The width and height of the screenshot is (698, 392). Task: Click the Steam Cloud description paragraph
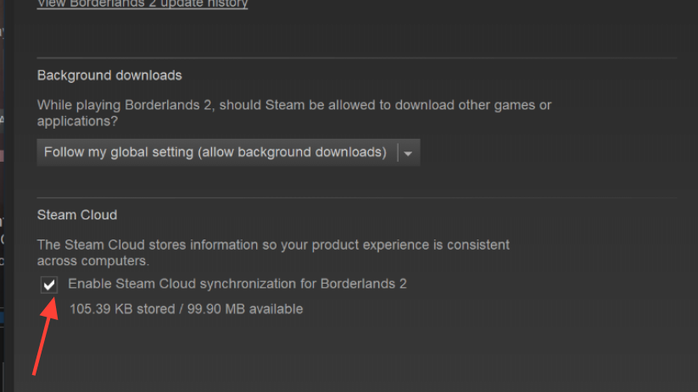(x=273, y=252)
